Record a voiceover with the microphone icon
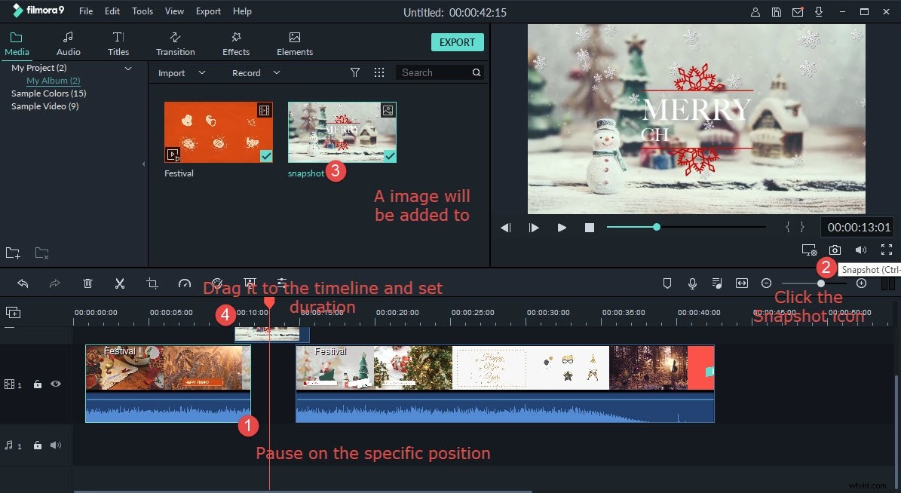Viewport: 901px width, 493px height. coord(691,283)
